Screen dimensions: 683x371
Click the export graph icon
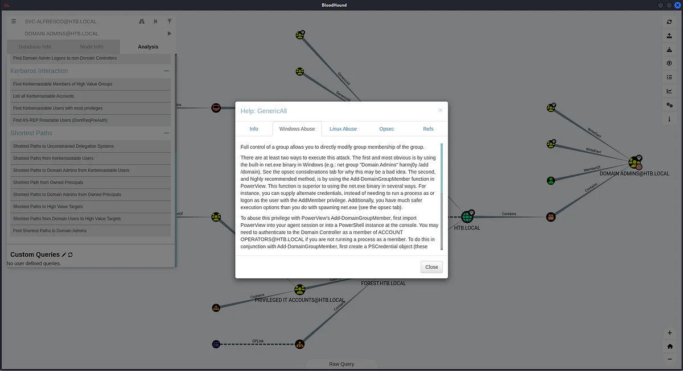[x=669, y=35]
